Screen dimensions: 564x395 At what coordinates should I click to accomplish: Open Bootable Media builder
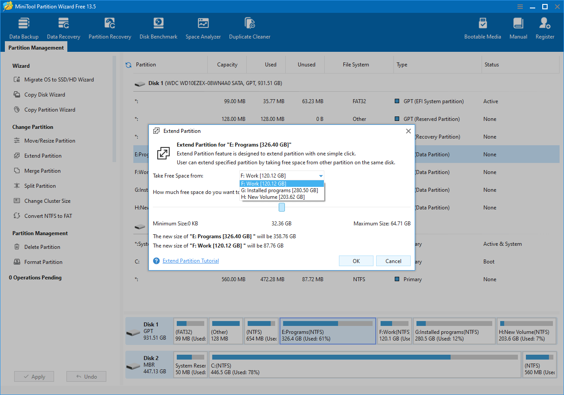482,29
